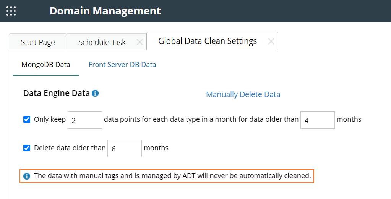Click the "Delete data older than" label
The image size is (391, 199).
70,148
